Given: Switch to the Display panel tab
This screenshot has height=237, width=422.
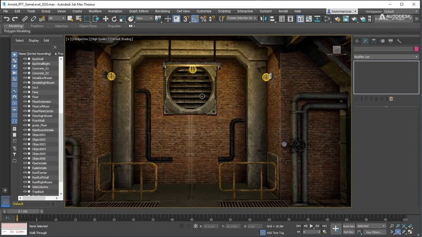Looking at the screenshot, I should point(390,41).
